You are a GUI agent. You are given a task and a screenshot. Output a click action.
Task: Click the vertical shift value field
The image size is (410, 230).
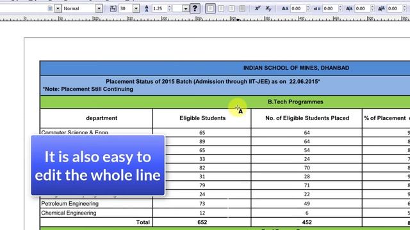pos(395,8)
